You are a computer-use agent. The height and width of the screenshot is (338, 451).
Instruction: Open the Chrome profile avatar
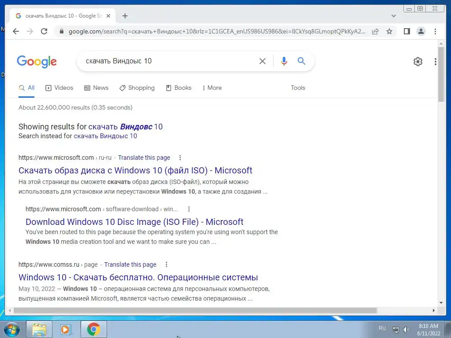(x=421, y=31)
